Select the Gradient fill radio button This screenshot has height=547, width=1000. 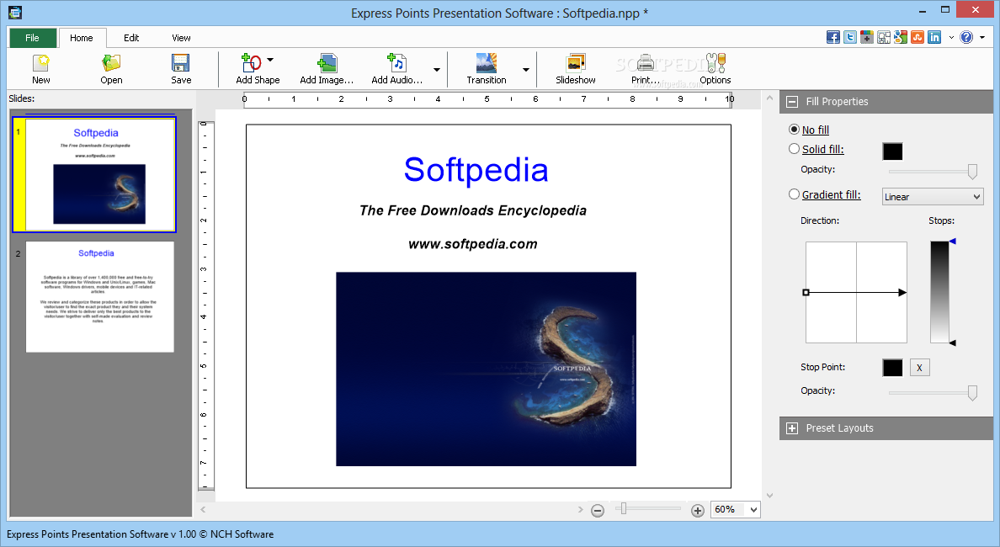pyautogui.click(x=794, y=194)
